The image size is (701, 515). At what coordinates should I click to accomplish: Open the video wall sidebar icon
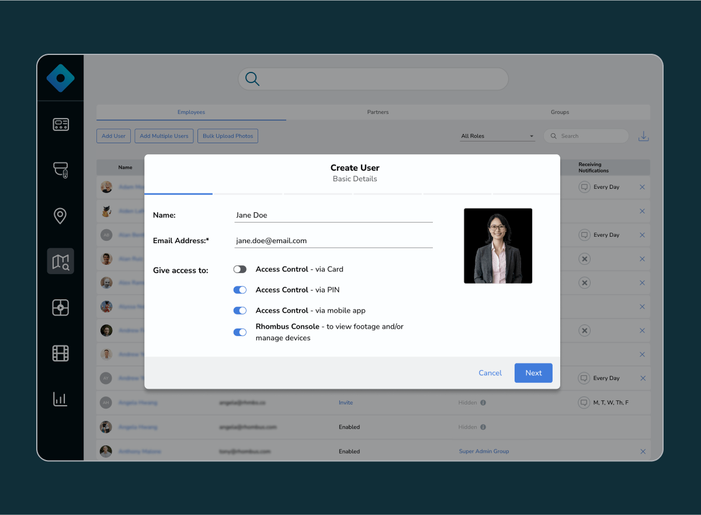[x=60, y=307]
